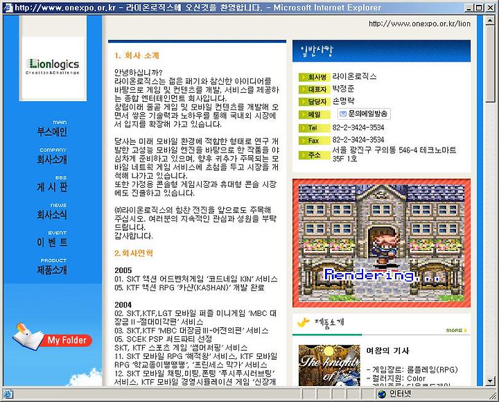Click the 2004 history year heading

click(123, 304)
